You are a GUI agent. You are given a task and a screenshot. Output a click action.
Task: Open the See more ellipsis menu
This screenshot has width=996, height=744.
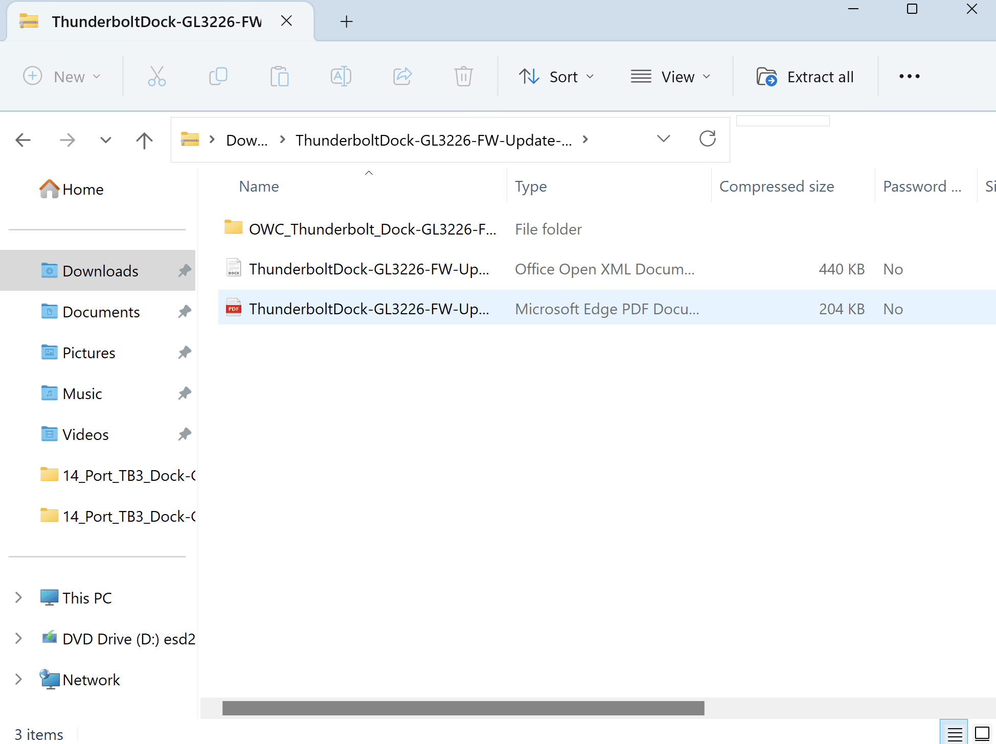click(x=909, y=77)
